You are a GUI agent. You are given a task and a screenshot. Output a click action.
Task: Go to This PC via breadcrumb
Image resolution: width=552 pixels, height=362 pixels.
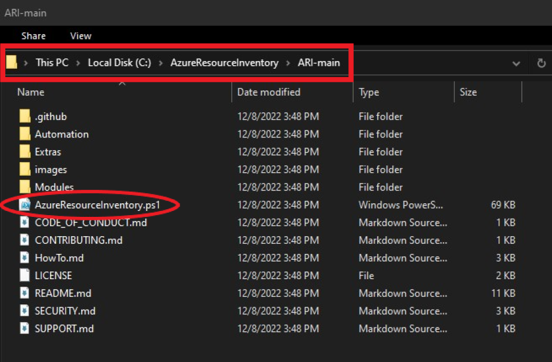(x=52, y=63)
